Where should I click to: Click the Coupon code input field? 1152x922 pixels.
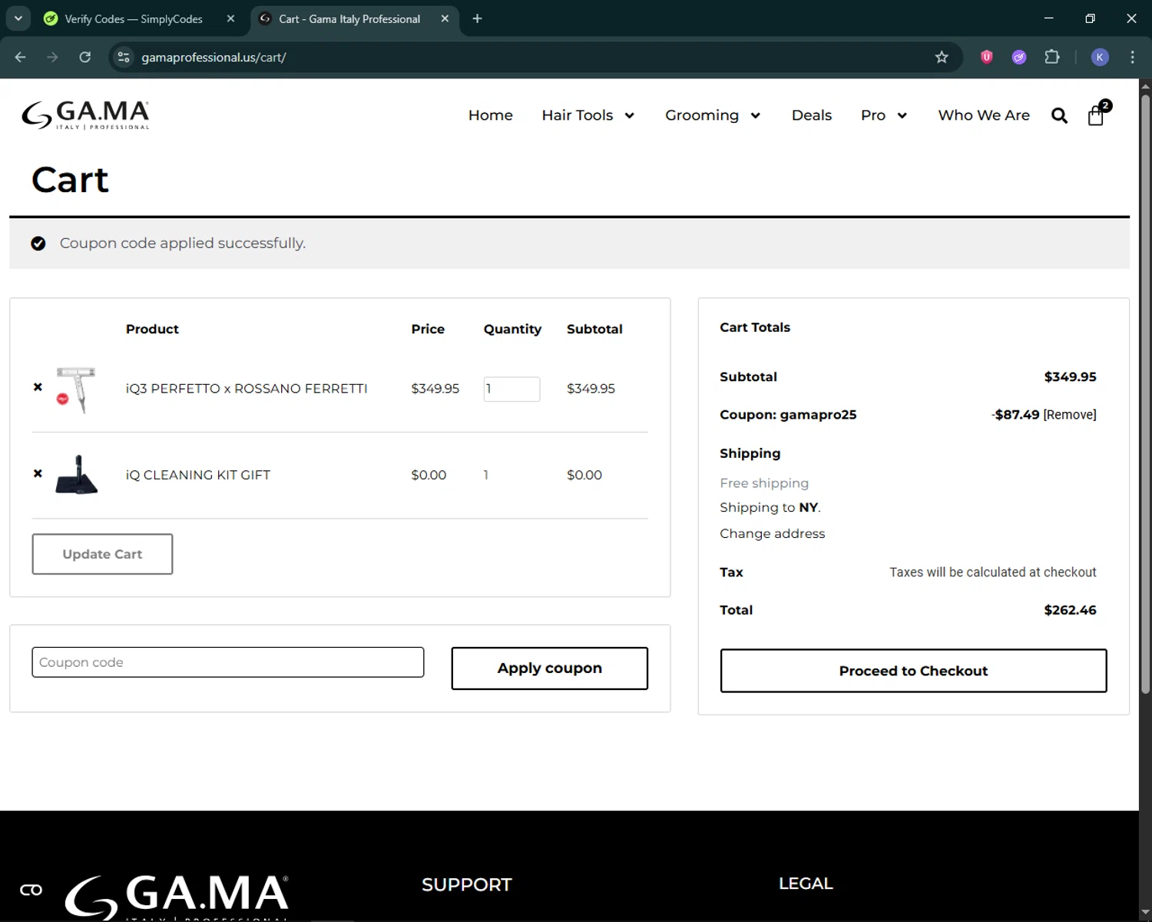click(x=228, y=662)
